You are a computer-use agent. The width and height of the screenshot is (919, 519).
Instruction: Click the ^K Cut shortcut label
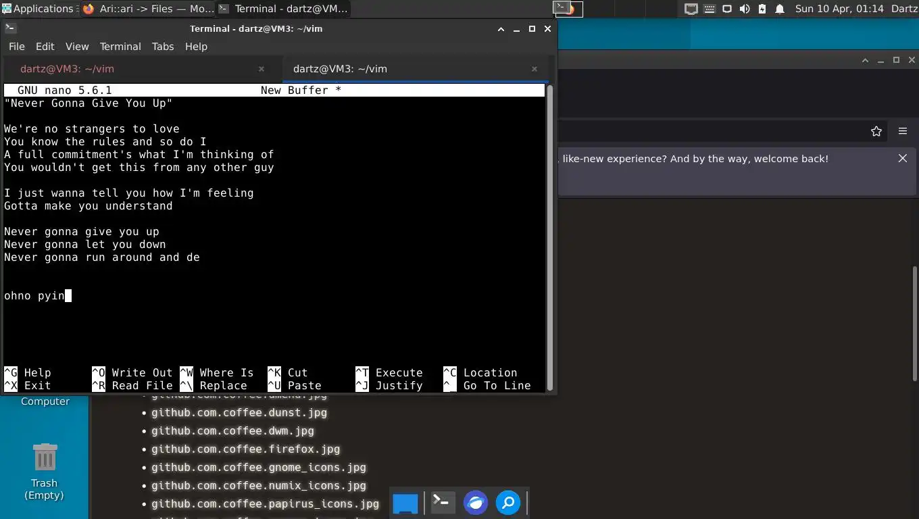pos(288,373)
